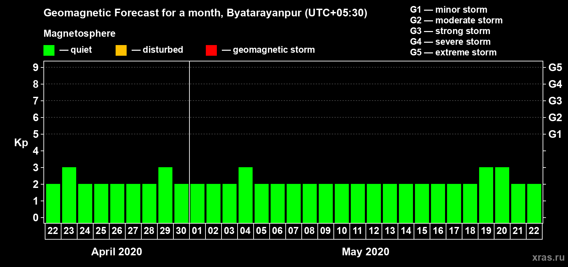Click date label 07 in May
Viewport: 568px width, 267px height.
(293, 231)
